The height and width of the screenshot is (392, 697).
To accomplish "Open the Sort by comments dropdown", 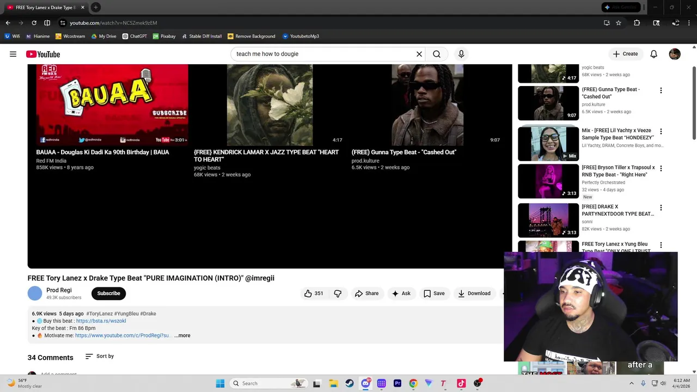I will [100, 356].
